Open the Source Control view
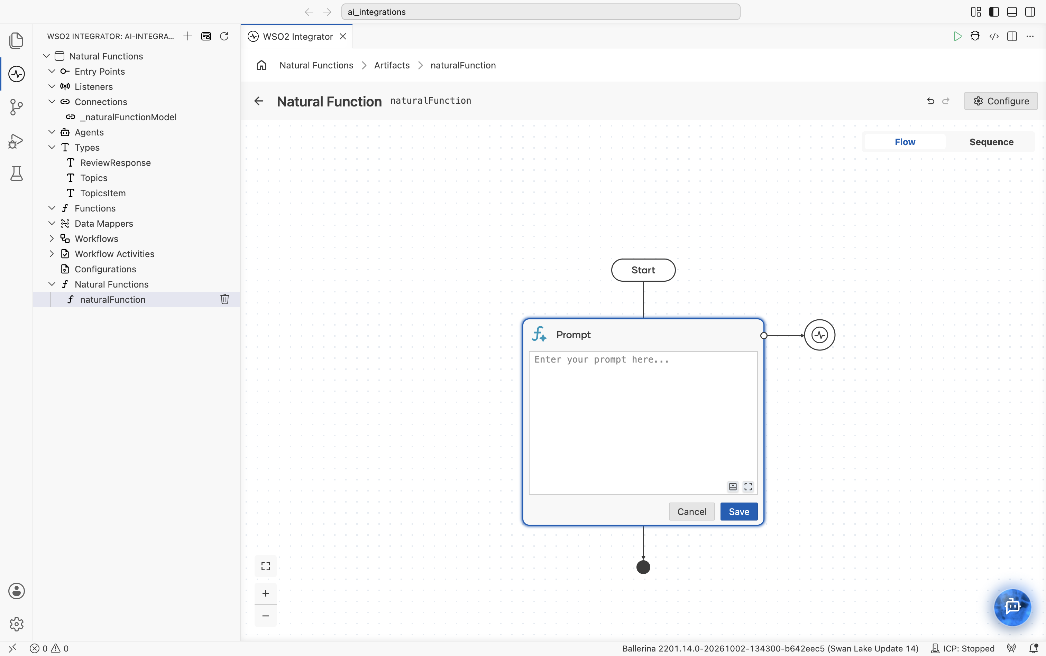1046x656 pixels. click(x=17, y=107)
